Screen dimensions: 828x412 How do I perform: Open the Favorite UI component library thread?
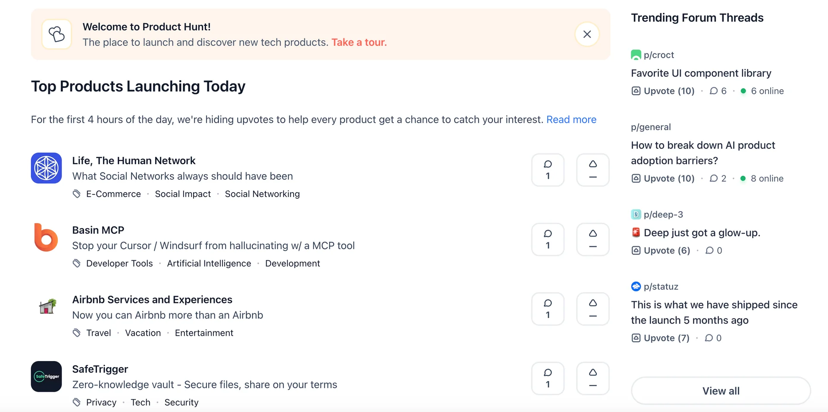coord(701,73)
